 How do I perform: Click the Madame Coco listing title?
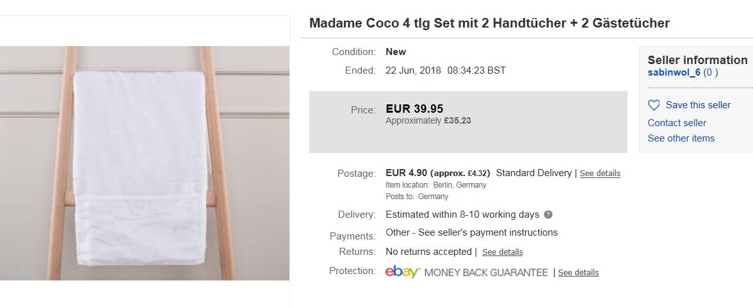(489, 23)
